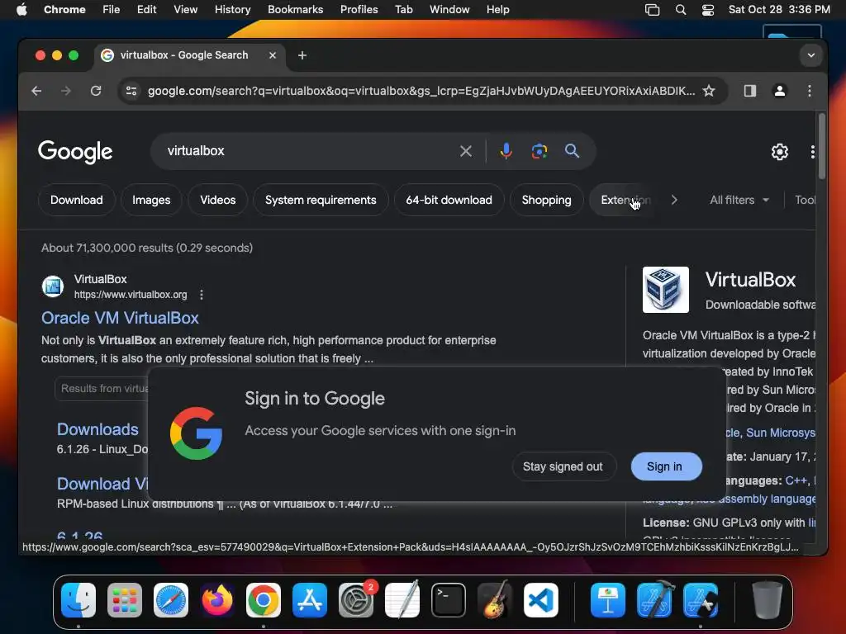
Task: Open Launchpad from the Dock
Action: tap(125, 600)
